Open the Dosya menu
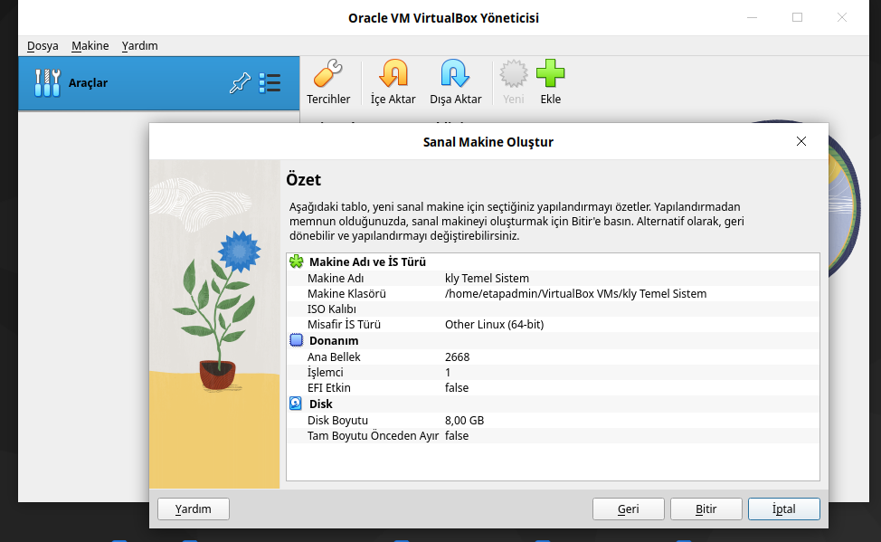The height and width of the screenshot is (542, 881). (43, 46)
